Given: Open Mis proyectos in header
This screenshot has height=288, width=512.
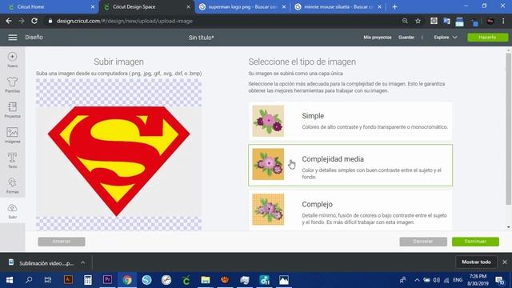Looking at the screenshot, I should pyautogui.click(x=378, y=38).
